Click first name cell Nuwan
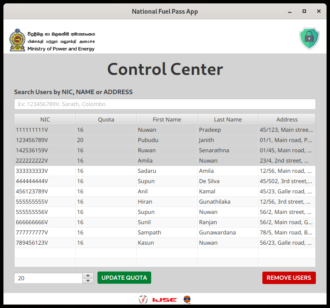This screenshot has height=308, width=330. [167, 130]
